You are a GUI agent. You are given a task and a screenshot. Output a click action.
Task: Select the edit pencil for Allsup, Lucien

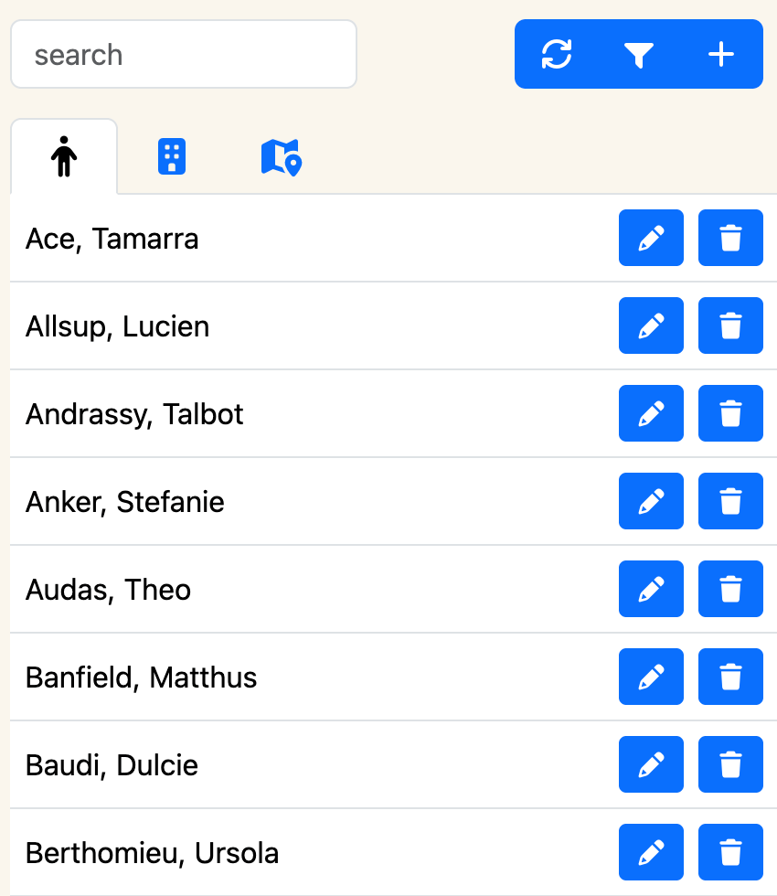[x=651, y=325]
